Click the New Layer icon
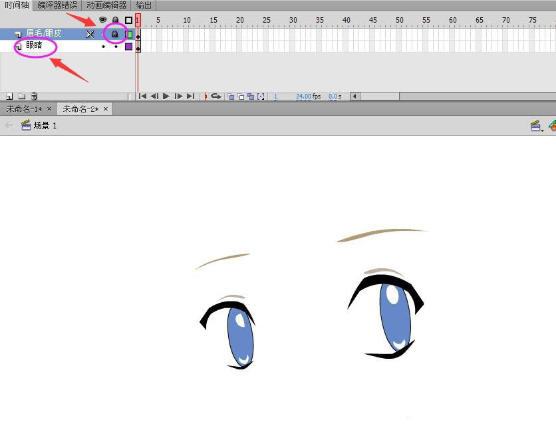This screenshot has width=556, height=428. (9, 97)
